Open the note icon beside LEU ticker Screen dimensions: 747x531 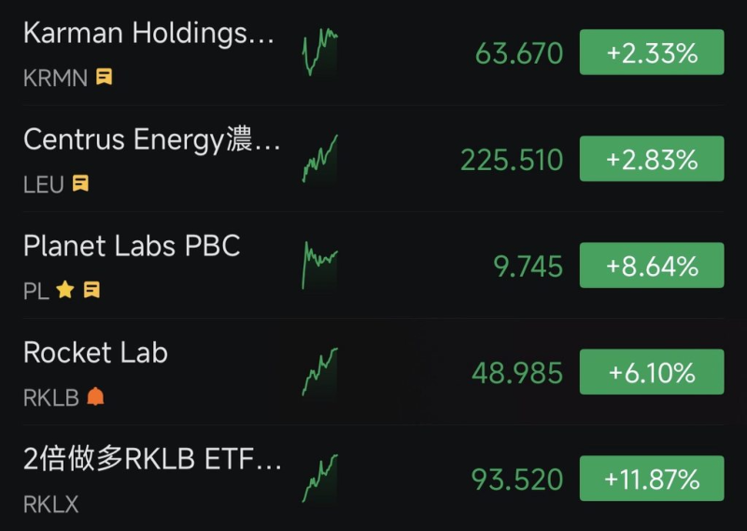pyautogui.click(x=81, y=184)
